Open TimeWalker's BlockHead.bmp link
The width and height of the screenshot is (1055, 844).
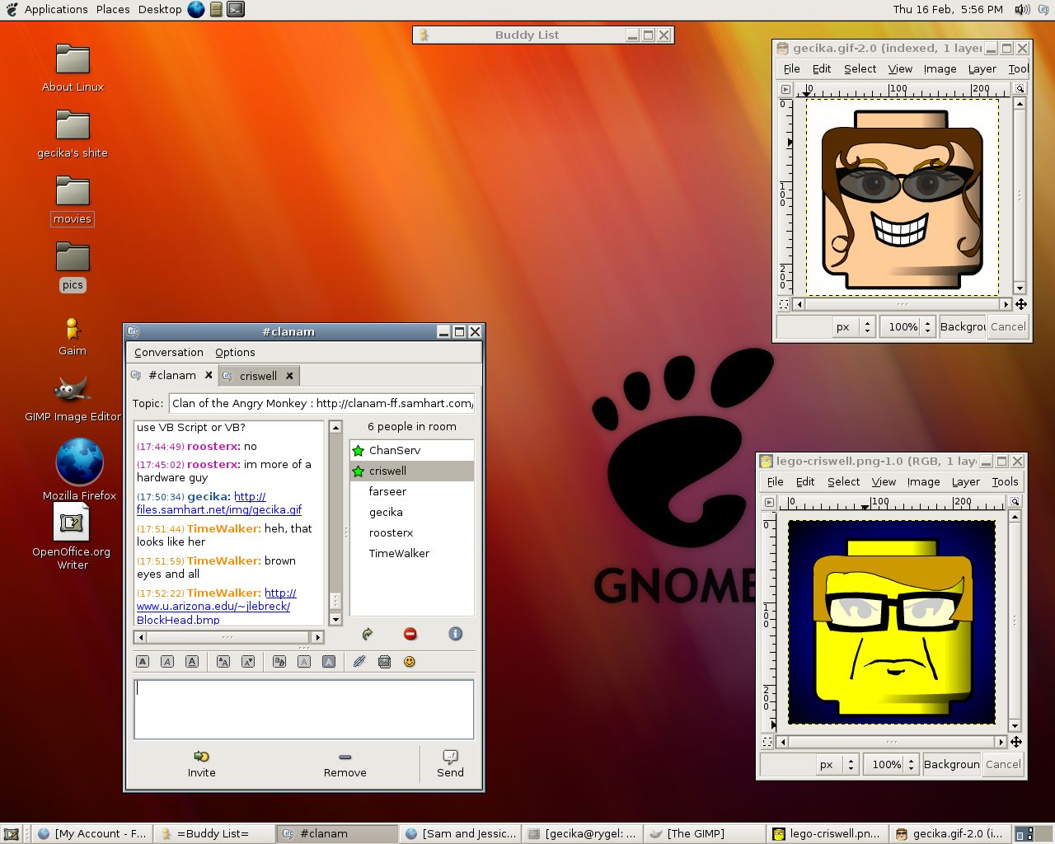(216, 607)
